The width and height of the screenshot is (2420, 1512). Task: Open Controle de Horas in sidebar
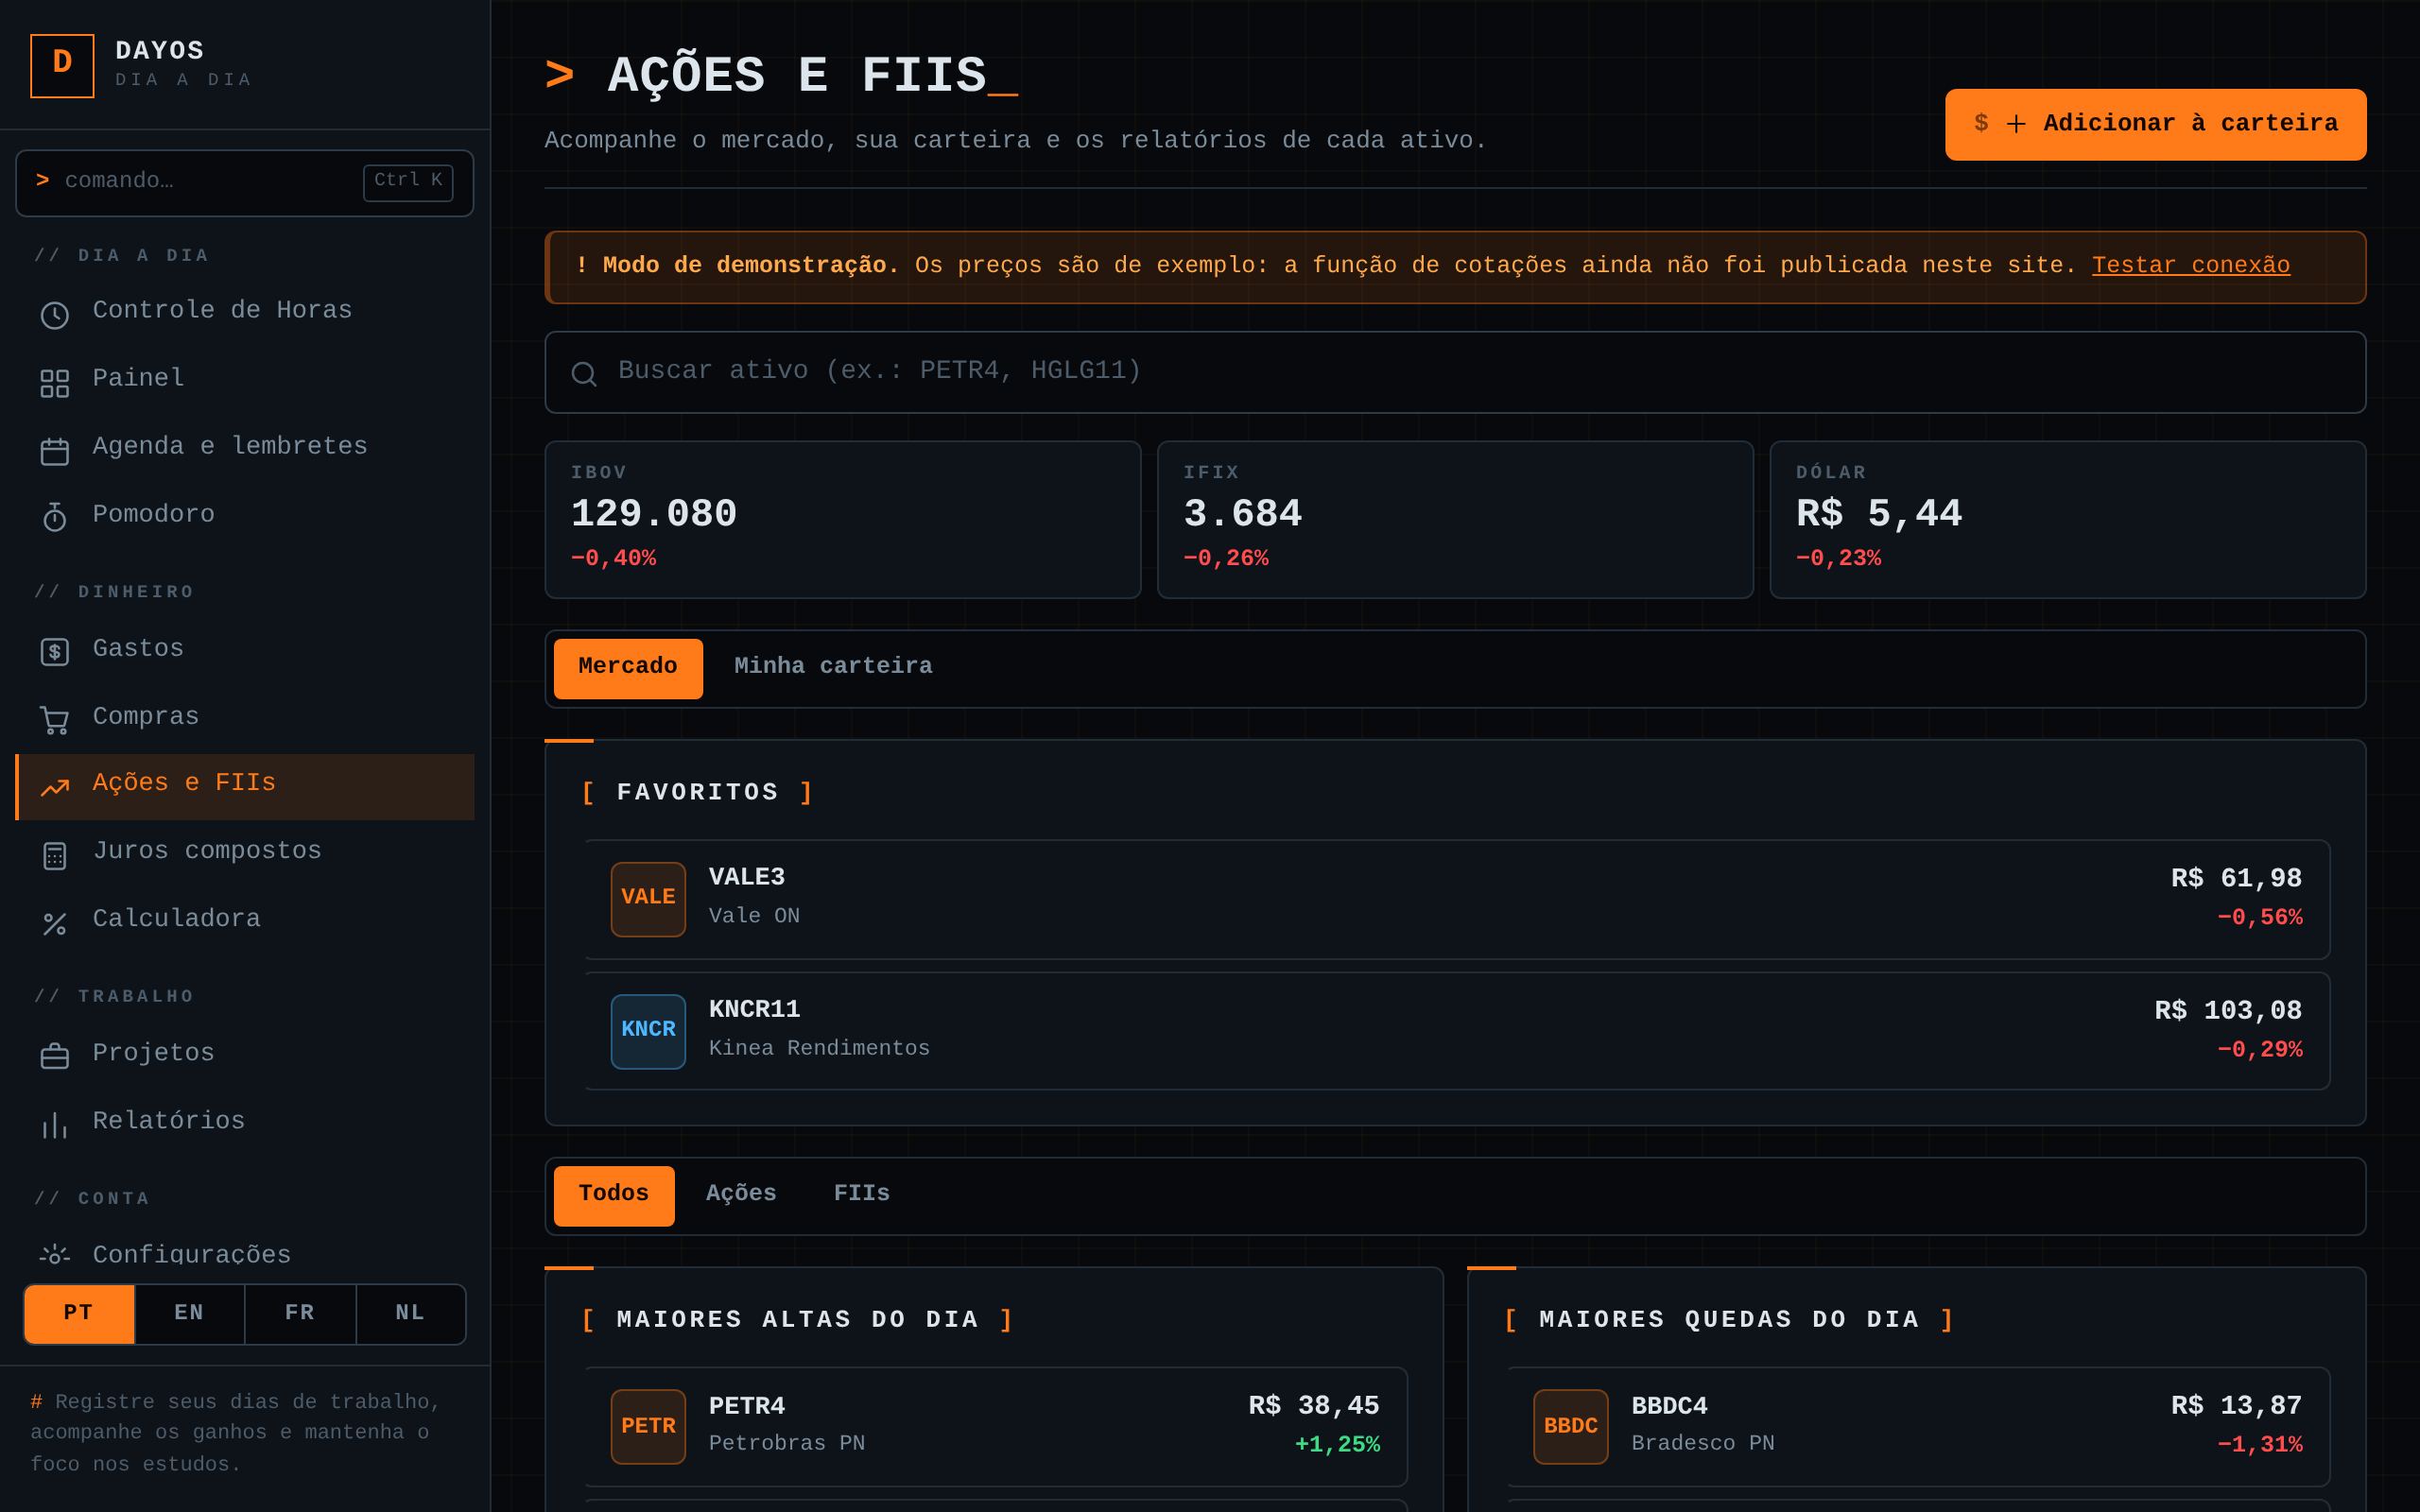(245, 313)
